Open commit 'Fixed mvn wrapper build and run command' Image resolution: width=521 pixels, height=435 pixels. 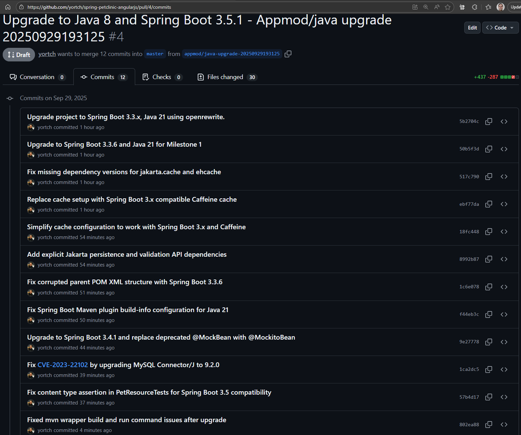pyautogui.click(x=127, y=420)
